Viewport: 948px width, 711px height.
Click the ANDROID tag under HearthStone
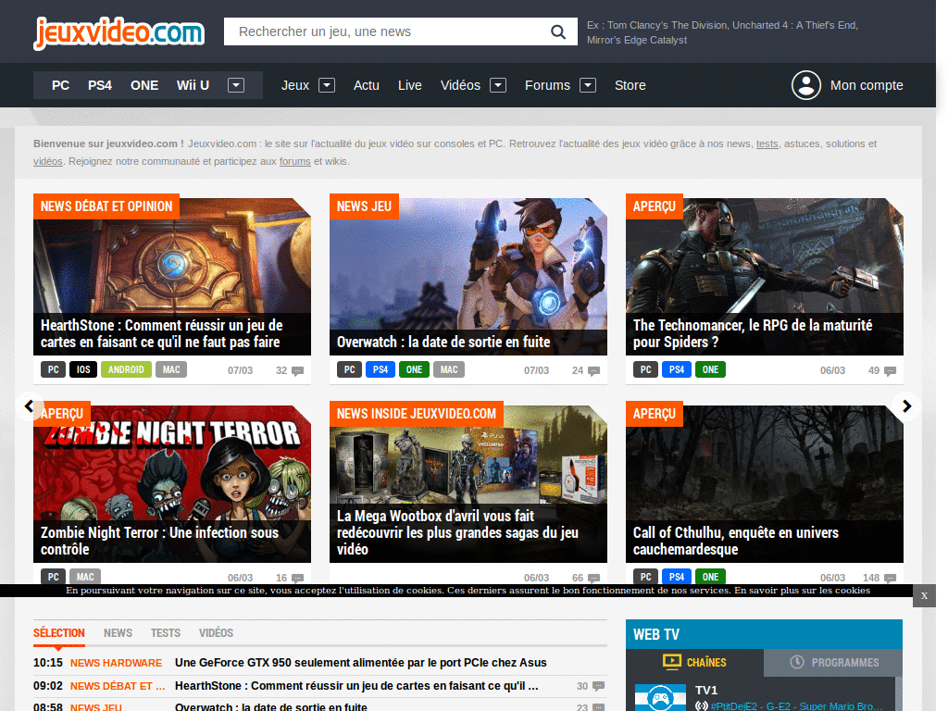click(126, 369)
